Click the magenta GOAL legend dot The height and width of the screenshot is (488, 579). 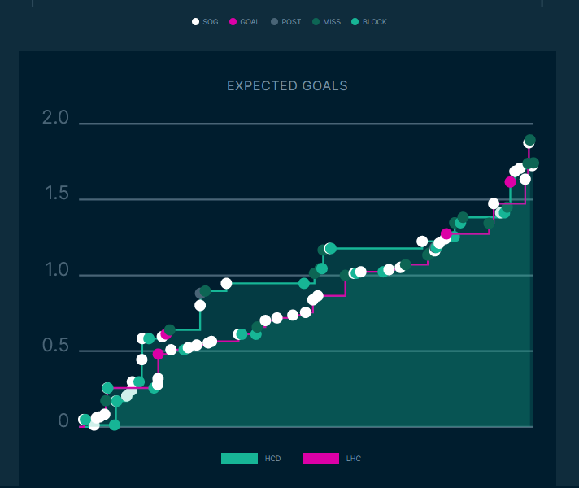click(233, 22)
